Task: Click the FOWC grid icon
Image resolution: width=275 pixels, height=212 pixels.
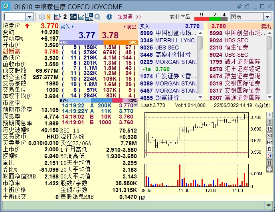Action: tap(89, 17)
